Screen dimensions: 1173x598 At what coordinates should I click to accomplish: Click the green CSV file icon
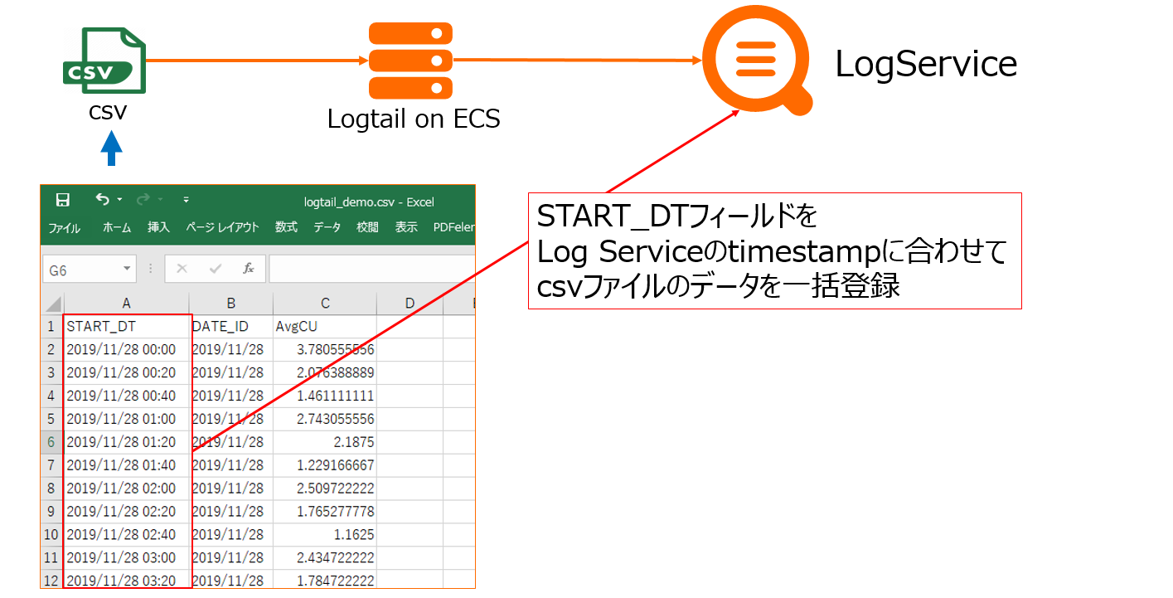pyautogui.click(x=104, y=60)
